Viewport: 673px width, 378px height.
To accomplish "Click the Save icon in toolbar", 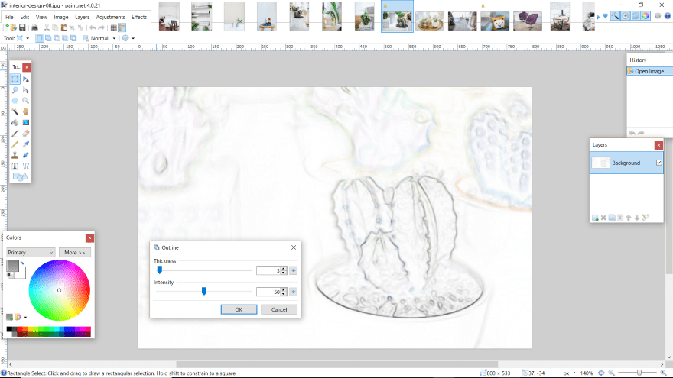I will click(x=23, y=27).
